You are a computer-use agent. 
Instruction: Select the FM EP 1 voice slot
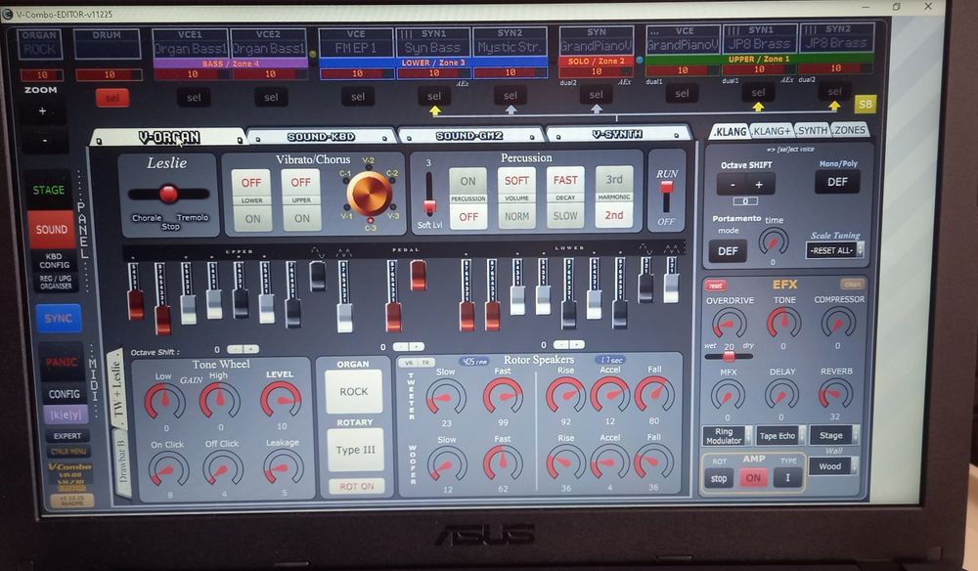pyautogui.click(x=356, y=47)
